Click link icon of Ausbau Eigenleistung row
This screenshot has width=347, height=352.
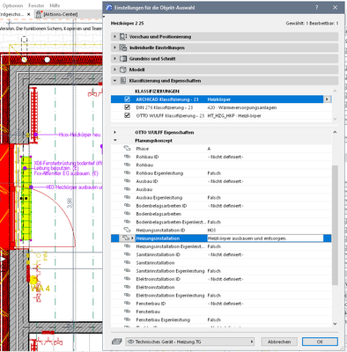click(127, 197)
